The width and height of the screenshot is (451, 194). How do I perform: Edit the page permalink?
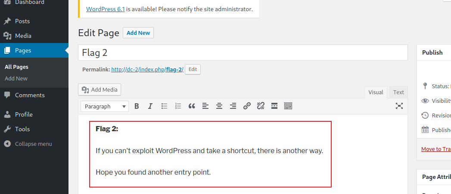point(193,70)
